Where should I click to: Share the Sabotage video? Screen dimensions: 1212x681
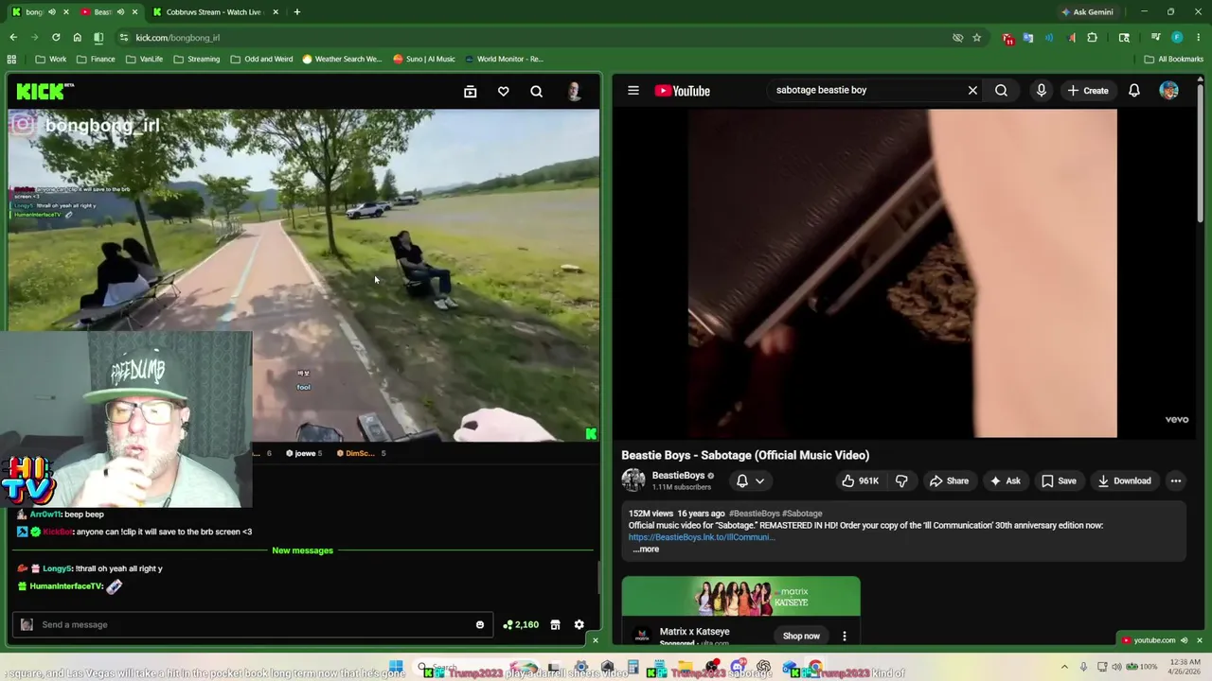click(949, 480)
